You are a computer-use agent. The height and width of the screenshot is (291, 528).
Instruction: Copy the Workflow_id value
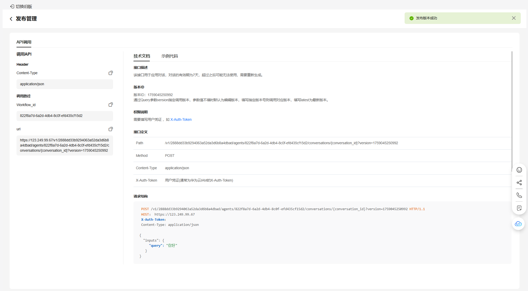click(x=111, y=105)
